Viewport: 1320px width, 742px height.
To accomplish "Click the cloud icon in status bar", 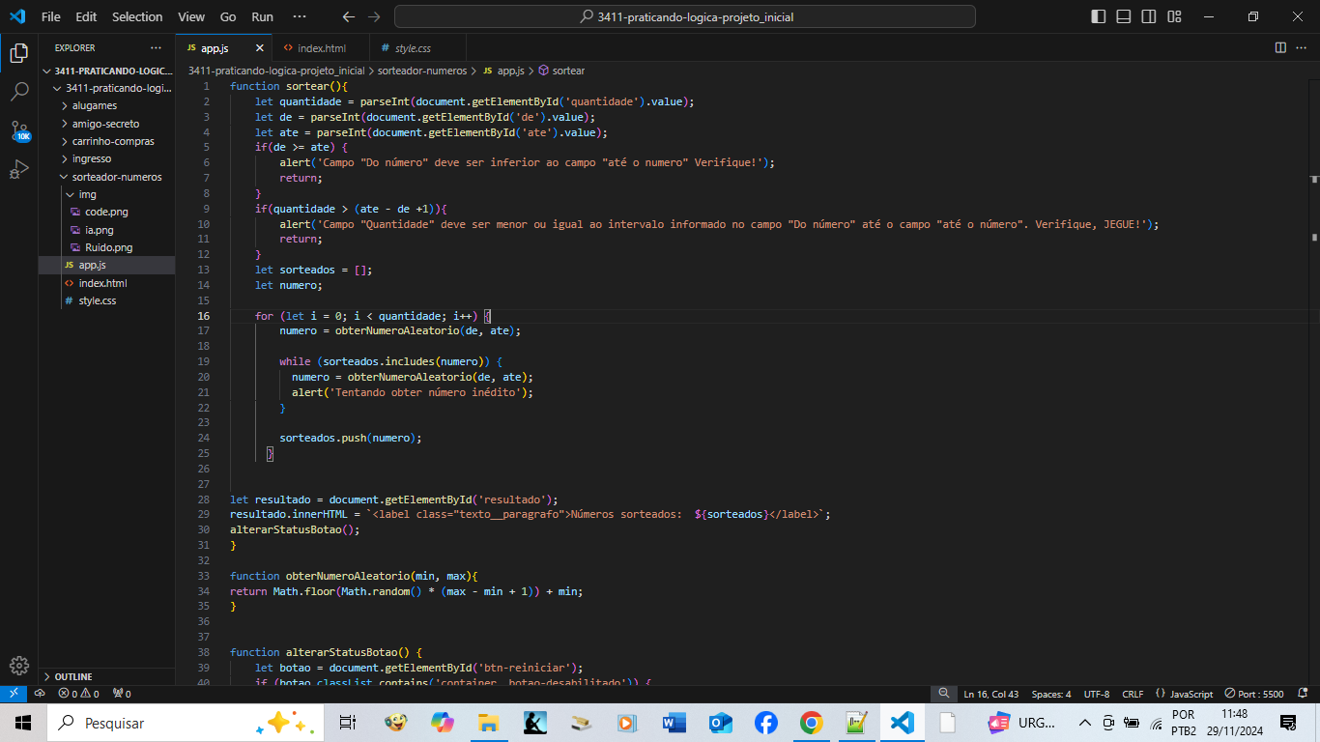I will coord(40,694).
